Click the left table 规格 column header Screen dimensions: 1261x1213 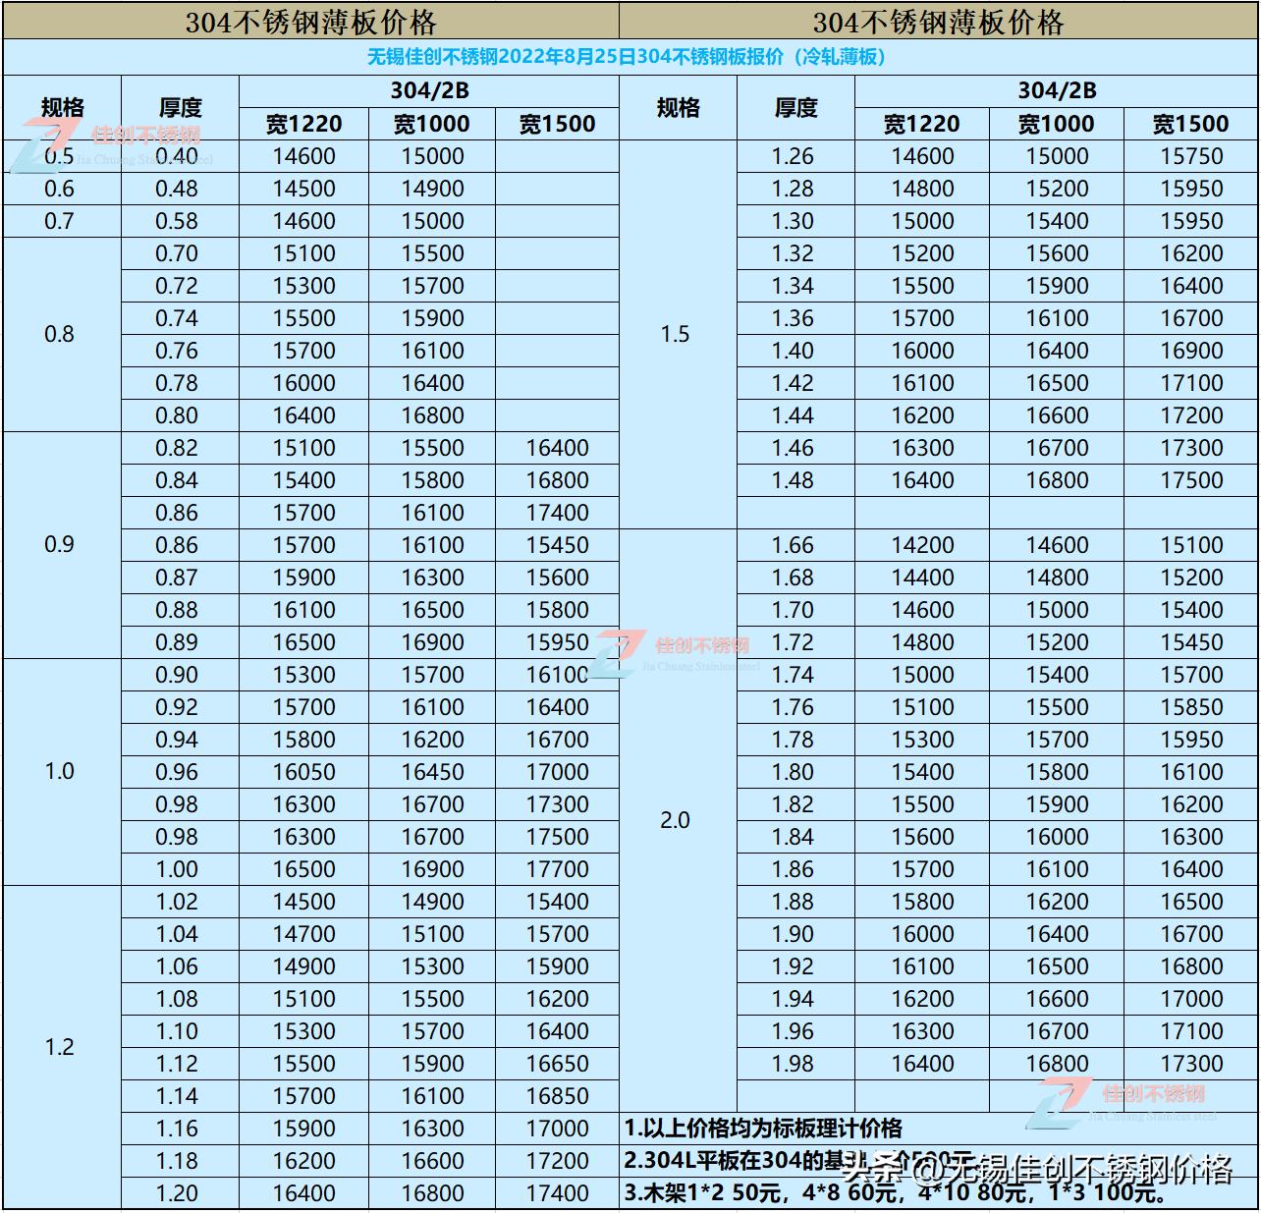[x=62, y=107]
